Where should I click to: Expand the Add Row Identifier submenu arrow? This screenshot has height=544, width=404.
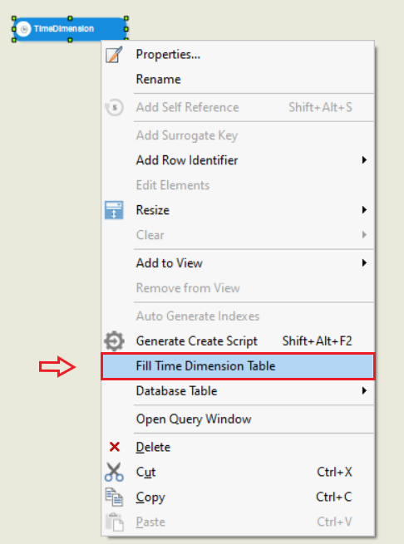pyautogui.click(x=364, y=160)
